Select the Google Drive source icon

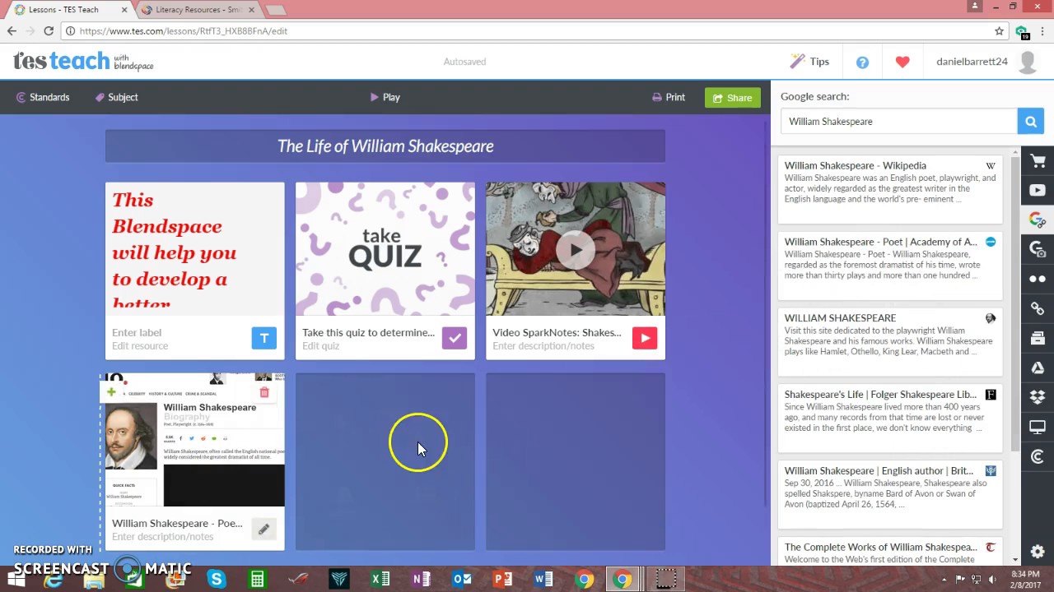tap(1038, 368)
